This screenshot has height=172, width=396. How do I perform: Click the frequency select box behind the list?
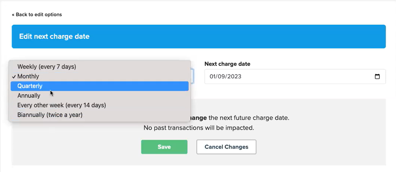pos(192,77)
